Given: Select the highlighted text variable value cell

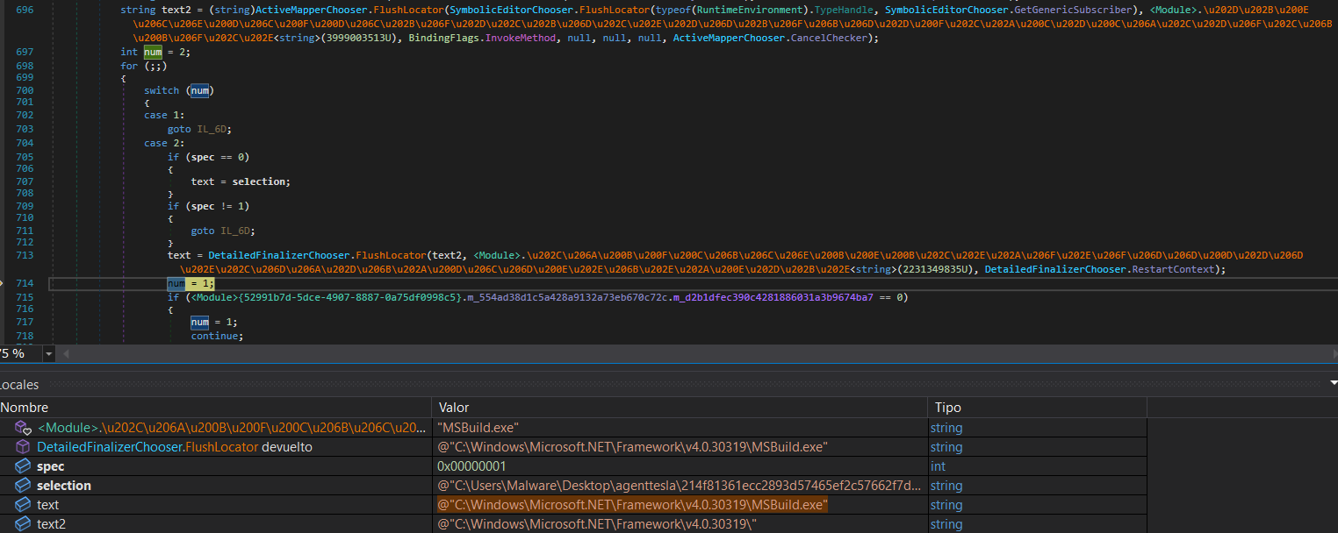Looking at the screenshot, I should pyautogui.click(x=632, y=505).
